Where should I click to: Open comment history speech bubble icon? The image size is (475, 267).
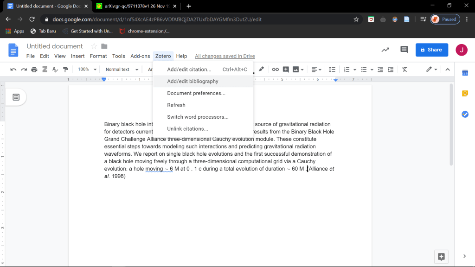404,50
